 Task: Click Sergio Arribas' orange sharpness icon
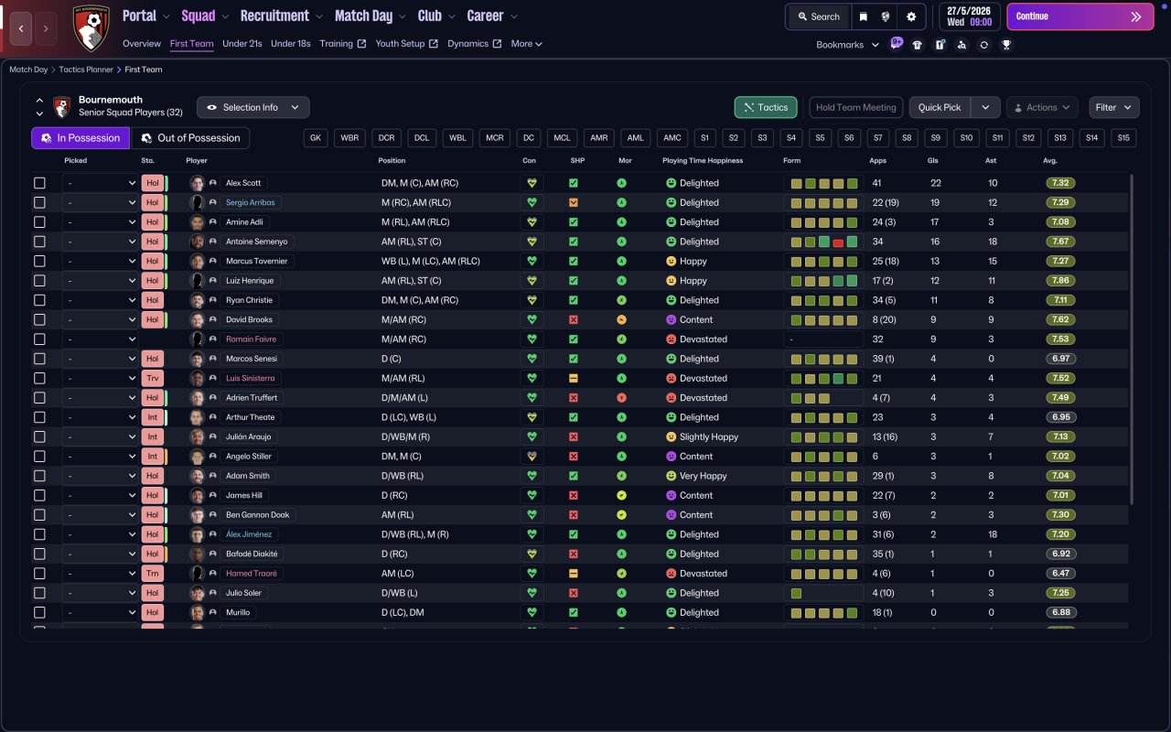tap(574, 203)
